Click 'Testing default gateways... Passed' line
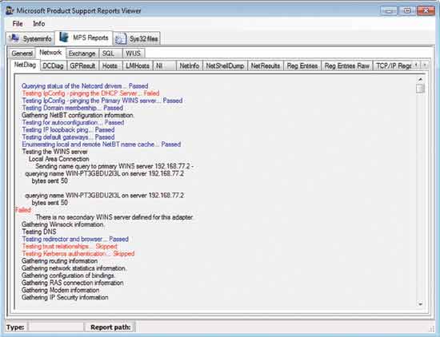The height and width of the screenshot is (337, 440). (x=68, y=137)
